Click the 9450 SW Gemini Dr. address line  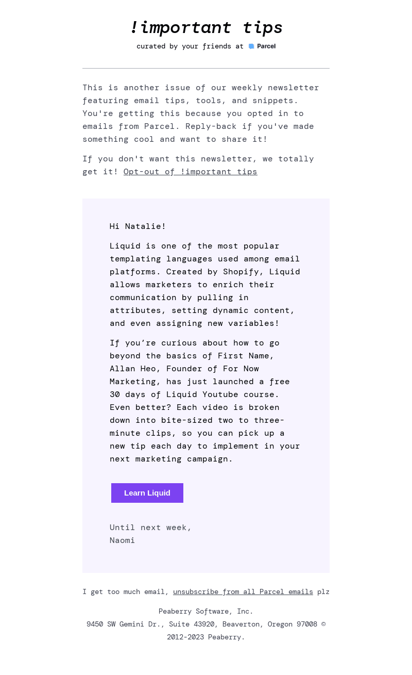click(x=202, y=624)
